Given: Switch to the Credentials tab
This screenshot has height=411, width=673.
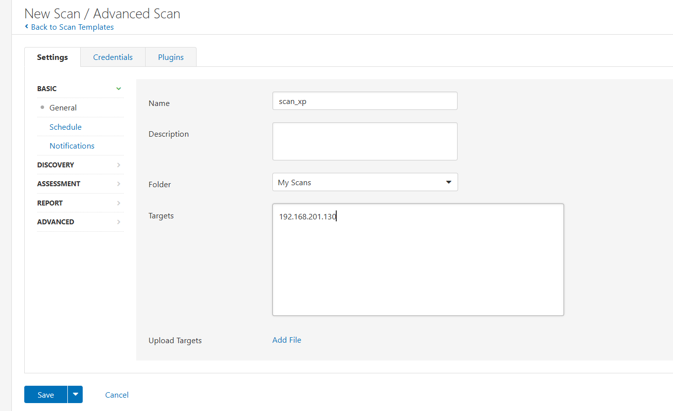Looking at the screenshot, I should tap(113, 57).
